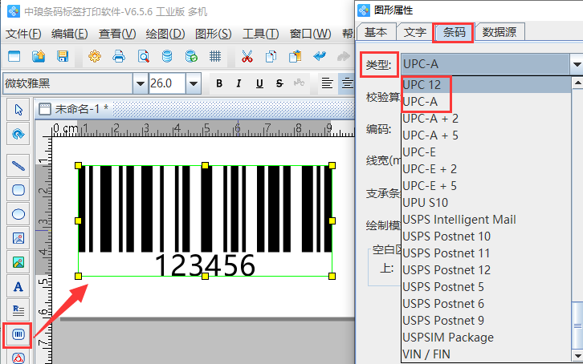The height and width of the screenshot is (364, 583).
Task: Open the database settings icon
Action: (167, 56)
